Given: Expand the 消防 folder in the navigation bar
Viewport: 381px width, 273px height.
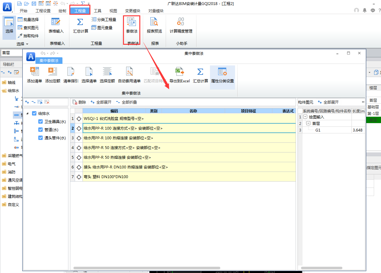Looking at the screenshot, I should click(x=4, y=172).
